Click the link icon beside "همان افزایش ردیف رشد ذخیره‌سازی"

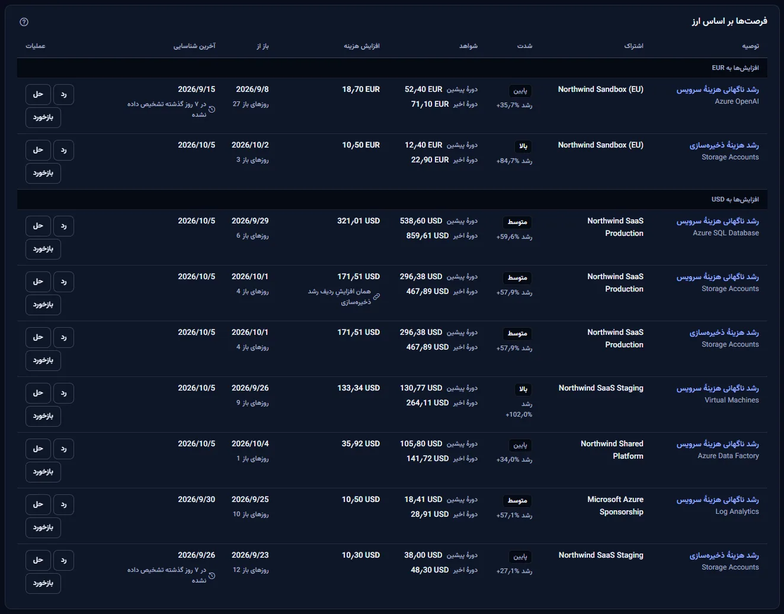pyautogui.click(x=376, y=296)
